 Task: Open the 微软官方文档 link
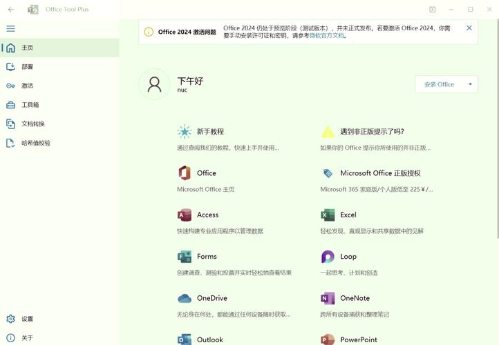[327, 36]
